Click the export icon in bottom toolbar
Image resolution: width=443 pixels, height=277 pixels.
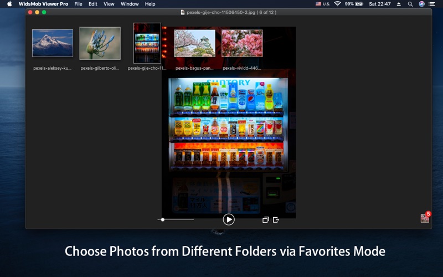pyautogui.click(x=276, y=220)
